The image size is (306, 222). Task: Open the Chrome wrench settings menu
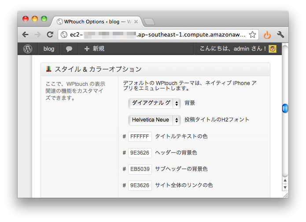pyautogui.click(x=280, y=35)
